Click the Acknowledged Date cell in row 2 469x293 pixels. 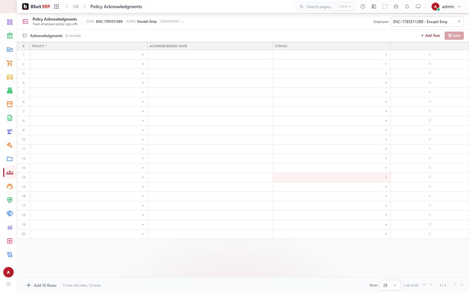[210, 64]
